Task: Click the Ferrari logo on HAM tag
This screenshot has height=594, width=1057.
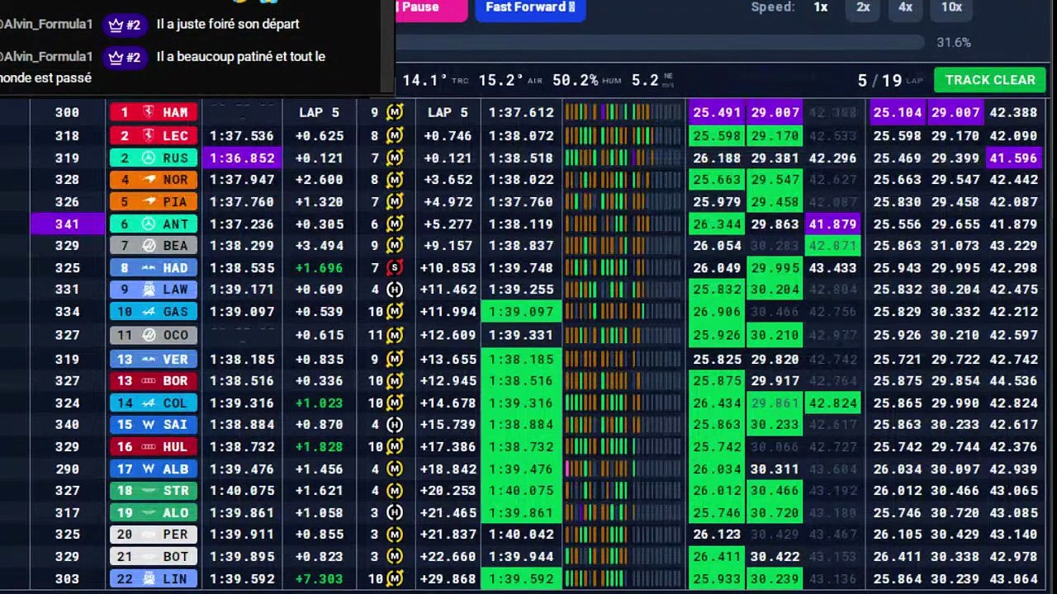Action: (149, 113)
